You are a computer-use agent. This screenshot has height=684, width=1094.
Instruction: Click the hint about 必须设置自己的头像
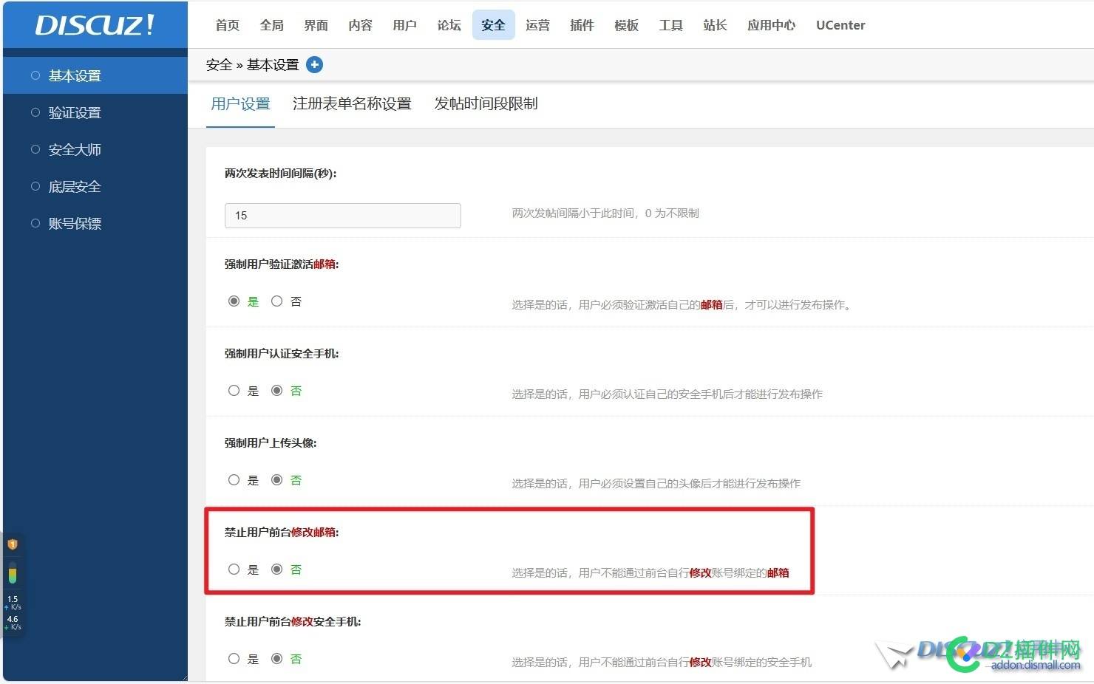pyautogui.click(x=656, y=484)
